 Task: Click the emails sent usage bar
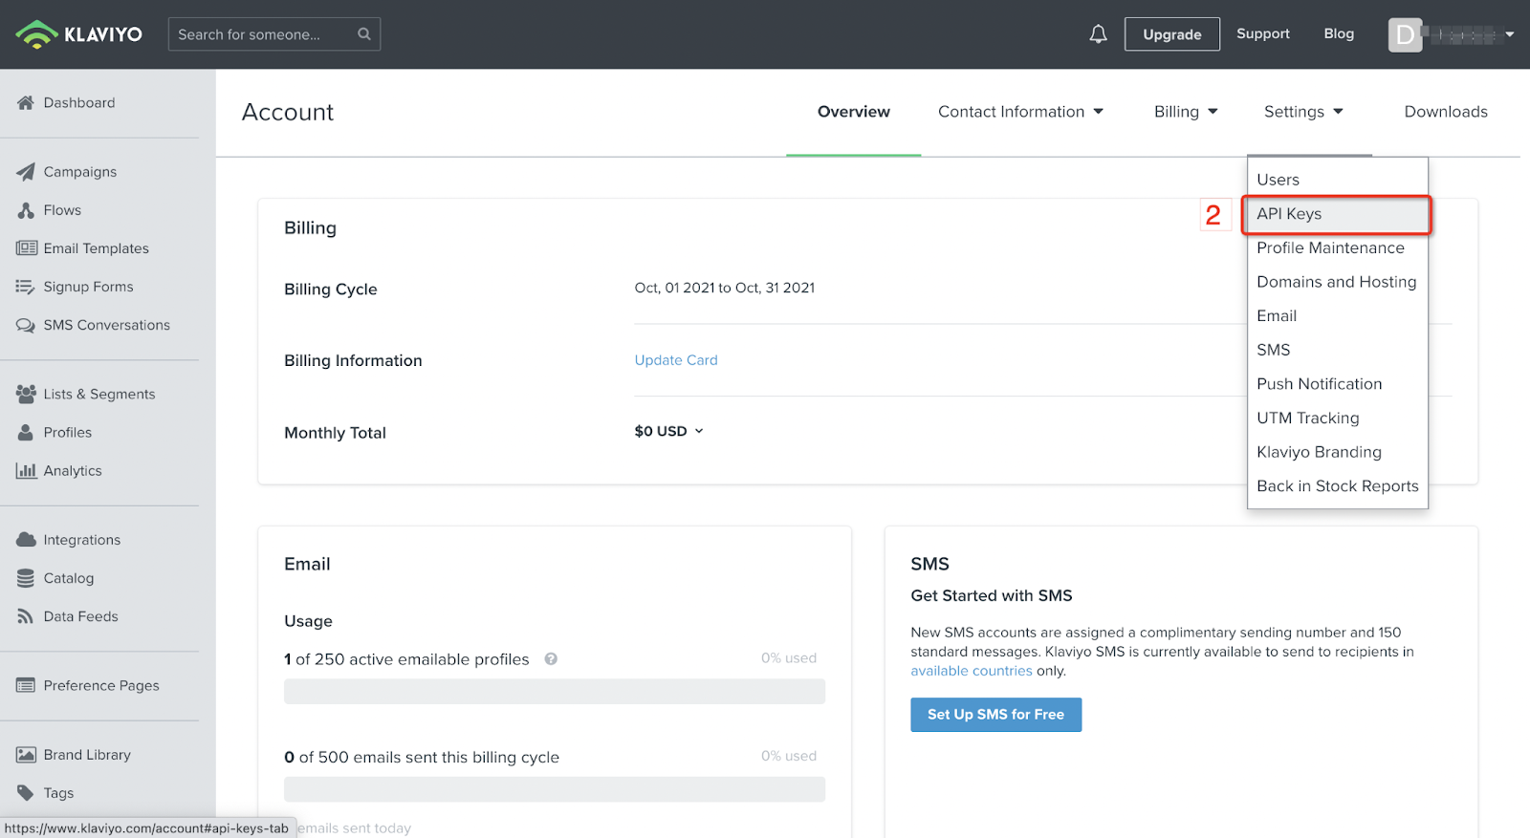(555, 789)
